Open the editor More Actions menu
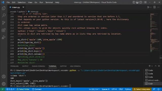The height and width of the screenshot is (91, 162). [x=158, y=7]
